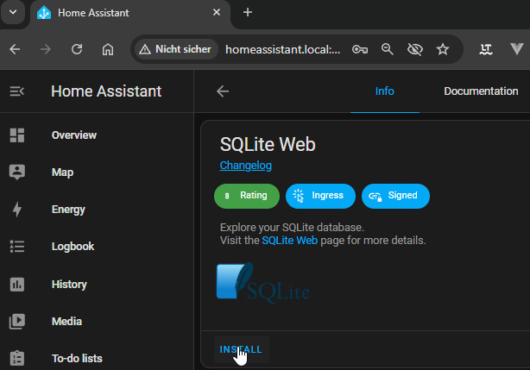Switch to the Documentation tab
Viewport: 530px width, 370px height.
(x=481, y=91)
